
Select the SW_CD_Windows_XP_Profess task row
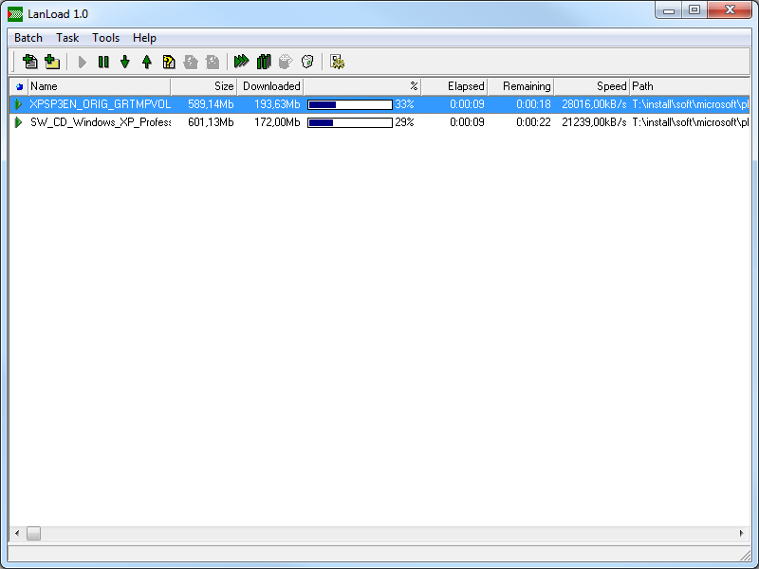point(379,122)
